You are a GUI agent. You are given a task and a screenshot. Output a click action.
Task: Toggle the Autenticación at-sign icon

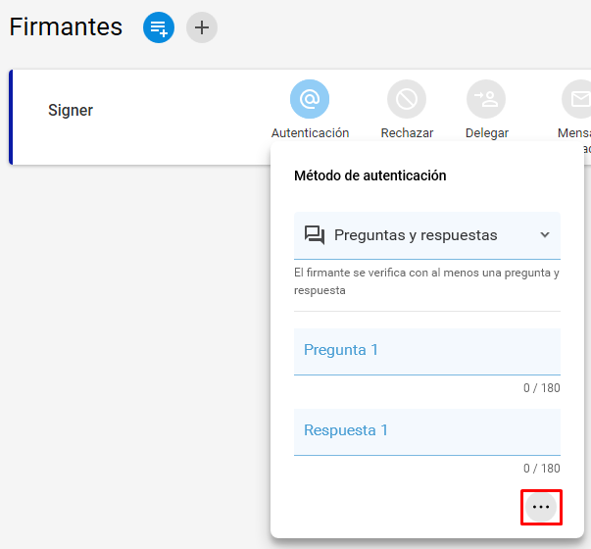[x=310, y=99]
